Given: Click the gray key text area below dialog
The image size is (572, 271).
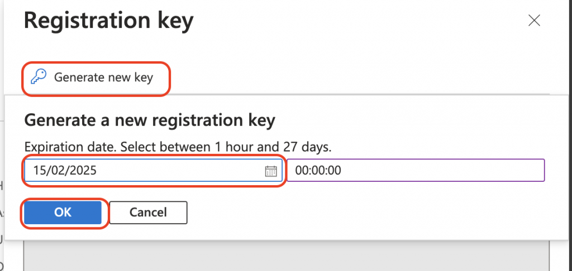Looking at the screenshot, I should (287, 256).
